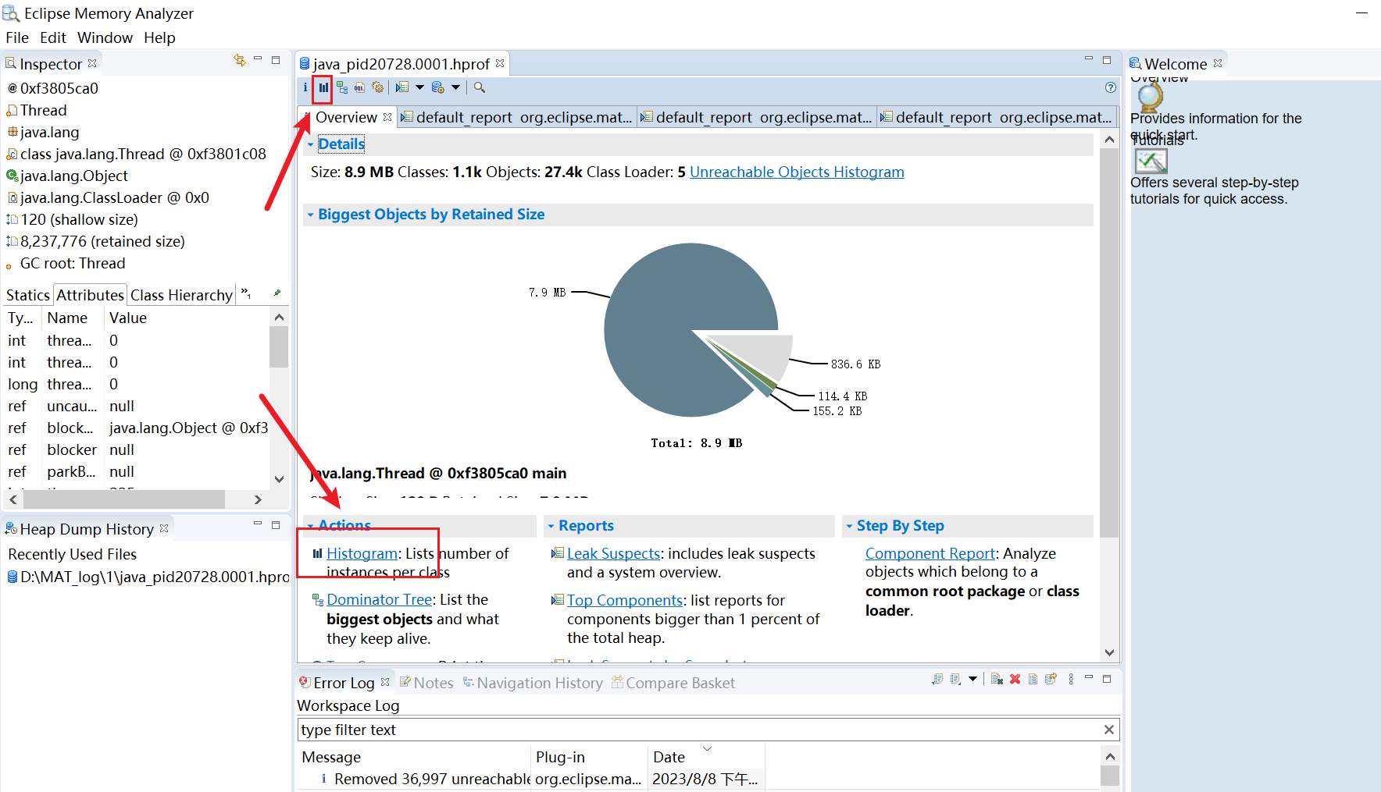Viewport: 1381px width, 792px height.
Task: Click the red X Delete Log icon
Action: pyautogui.click(x=1015, y=679)
